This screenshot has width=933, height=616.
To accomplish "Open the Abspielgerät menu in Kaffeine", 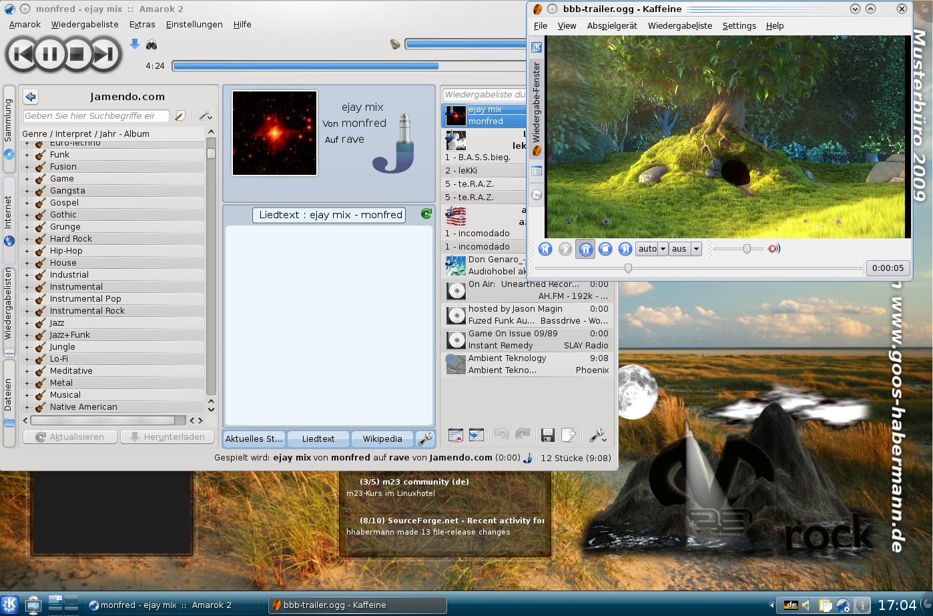I will click(x=612, y=25).
